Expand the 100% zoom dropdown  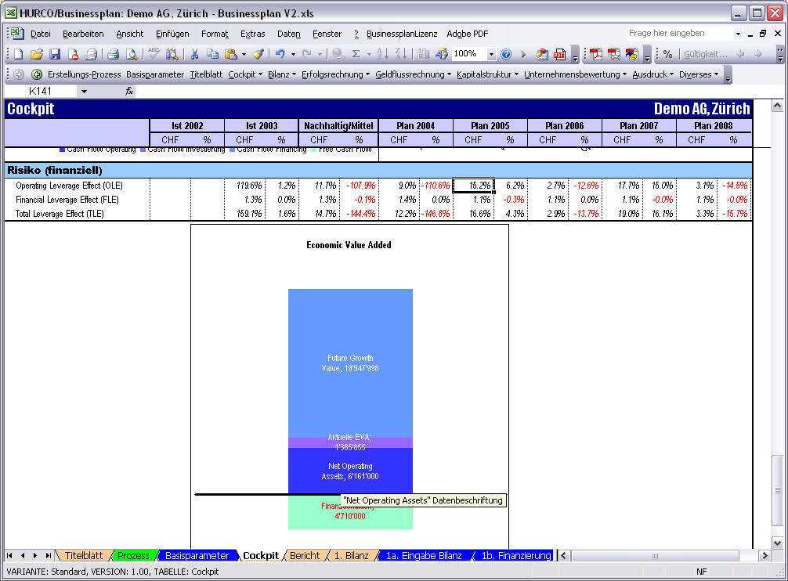coord(491,54)
